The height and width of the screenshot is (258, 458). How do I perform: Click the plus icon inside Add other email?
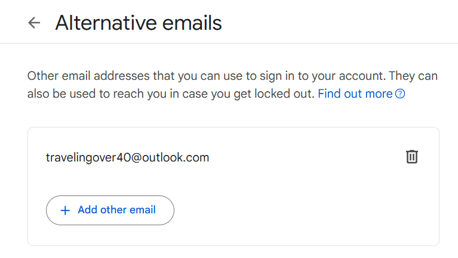click(65, 210)
